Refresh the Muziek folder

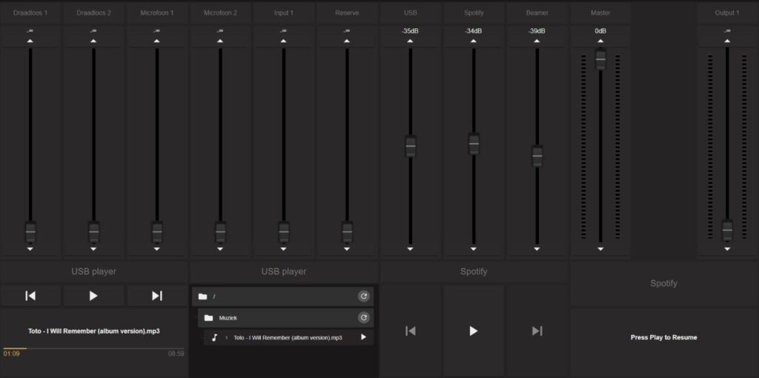363,317
